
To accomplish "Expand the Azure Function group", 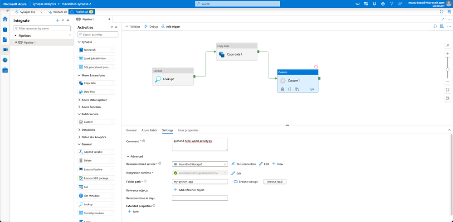I will tap(79, 107).
